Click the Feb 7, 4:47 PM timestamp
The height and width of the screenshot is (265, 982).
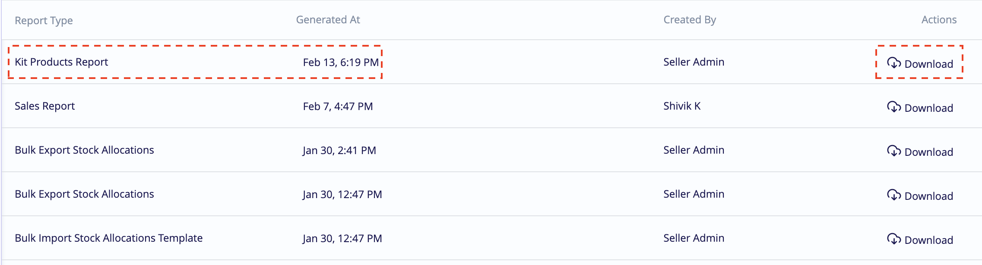(338, 107)
